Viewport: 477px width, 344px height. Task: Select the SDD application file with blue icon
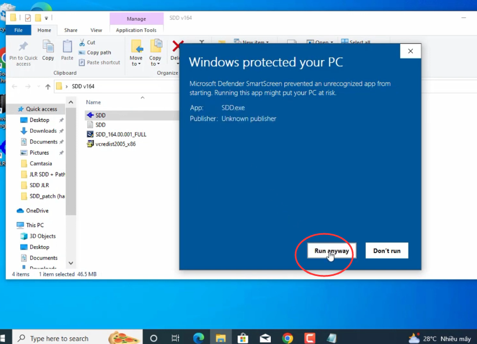[x=101, y=115]
